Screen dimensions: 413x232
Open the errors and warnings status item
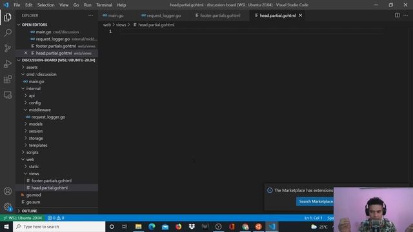pos(56,218)
